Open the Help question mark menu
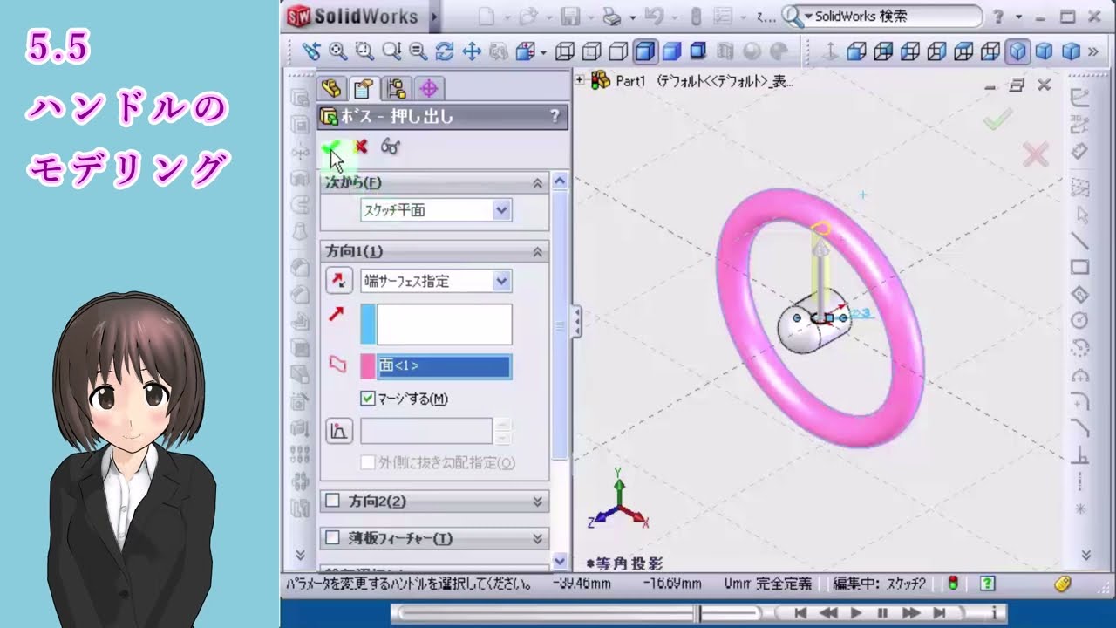The height and width of the screenshot is (628, 1116). pos(997,17)
